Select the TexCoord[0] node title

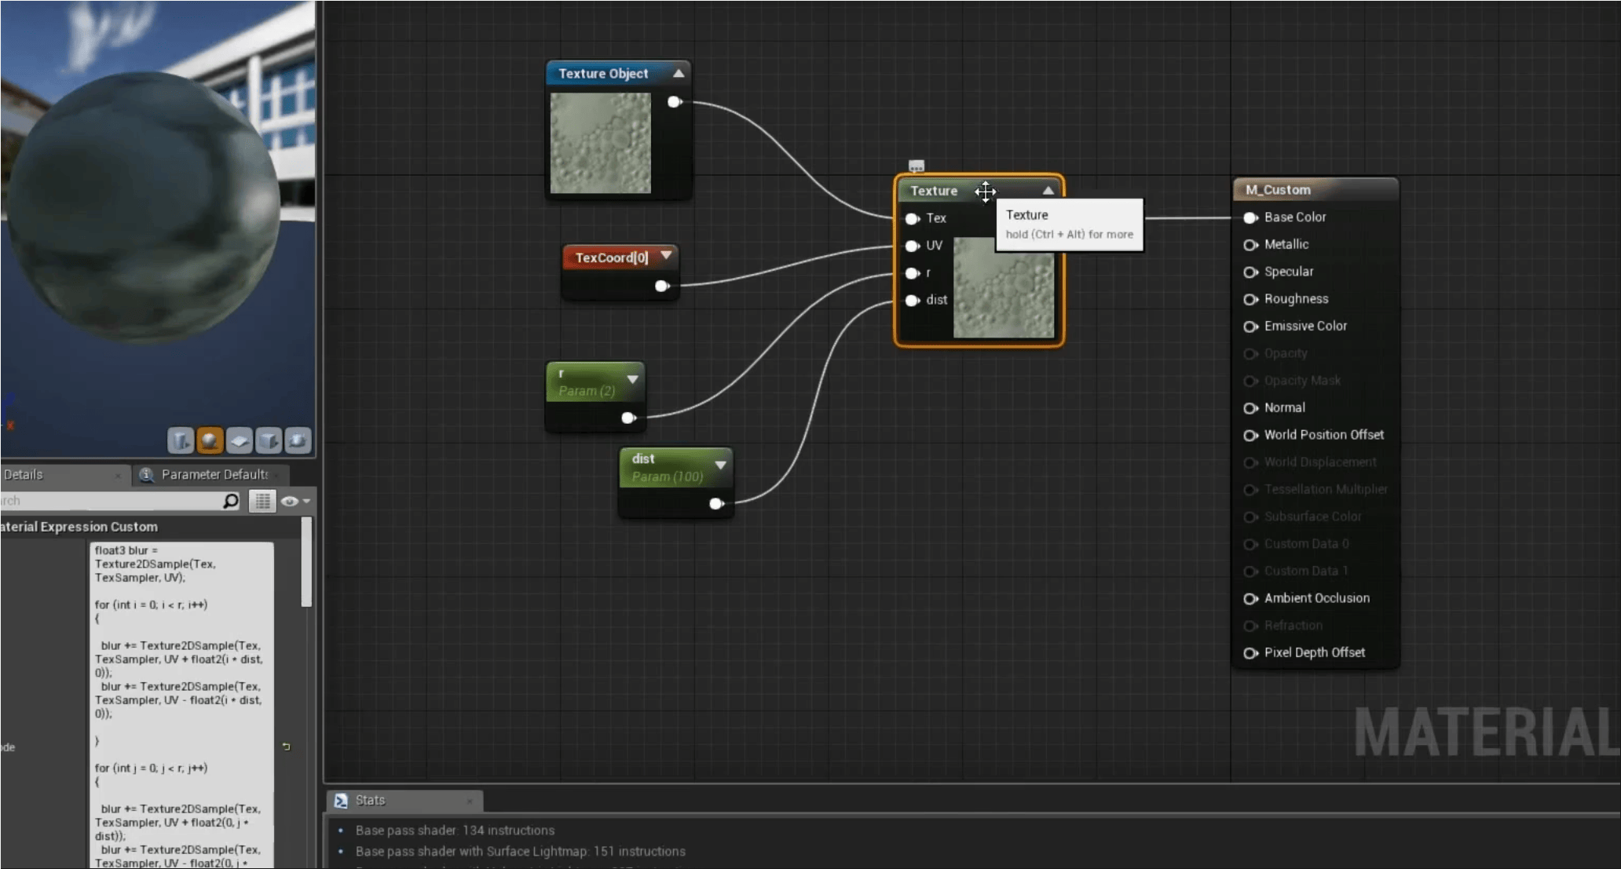[612, 257]
